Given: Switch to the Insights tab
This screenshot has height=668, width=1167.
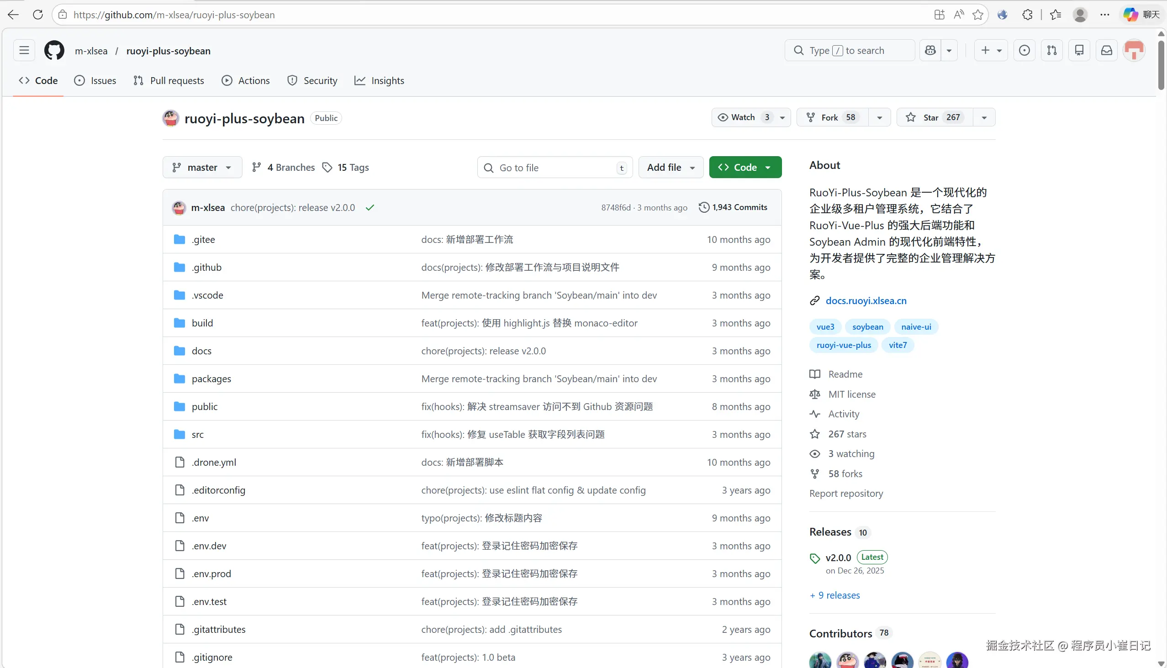Looking at the screenshot, I should (x=380, y=81).
